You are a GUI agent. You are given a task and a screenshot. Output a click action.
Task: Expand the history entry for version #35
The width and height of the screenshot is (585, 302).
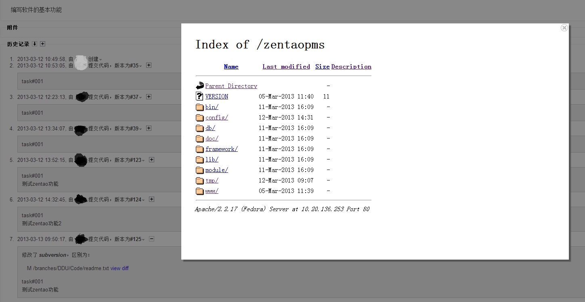pyautogui.click(x=149, y=65)
